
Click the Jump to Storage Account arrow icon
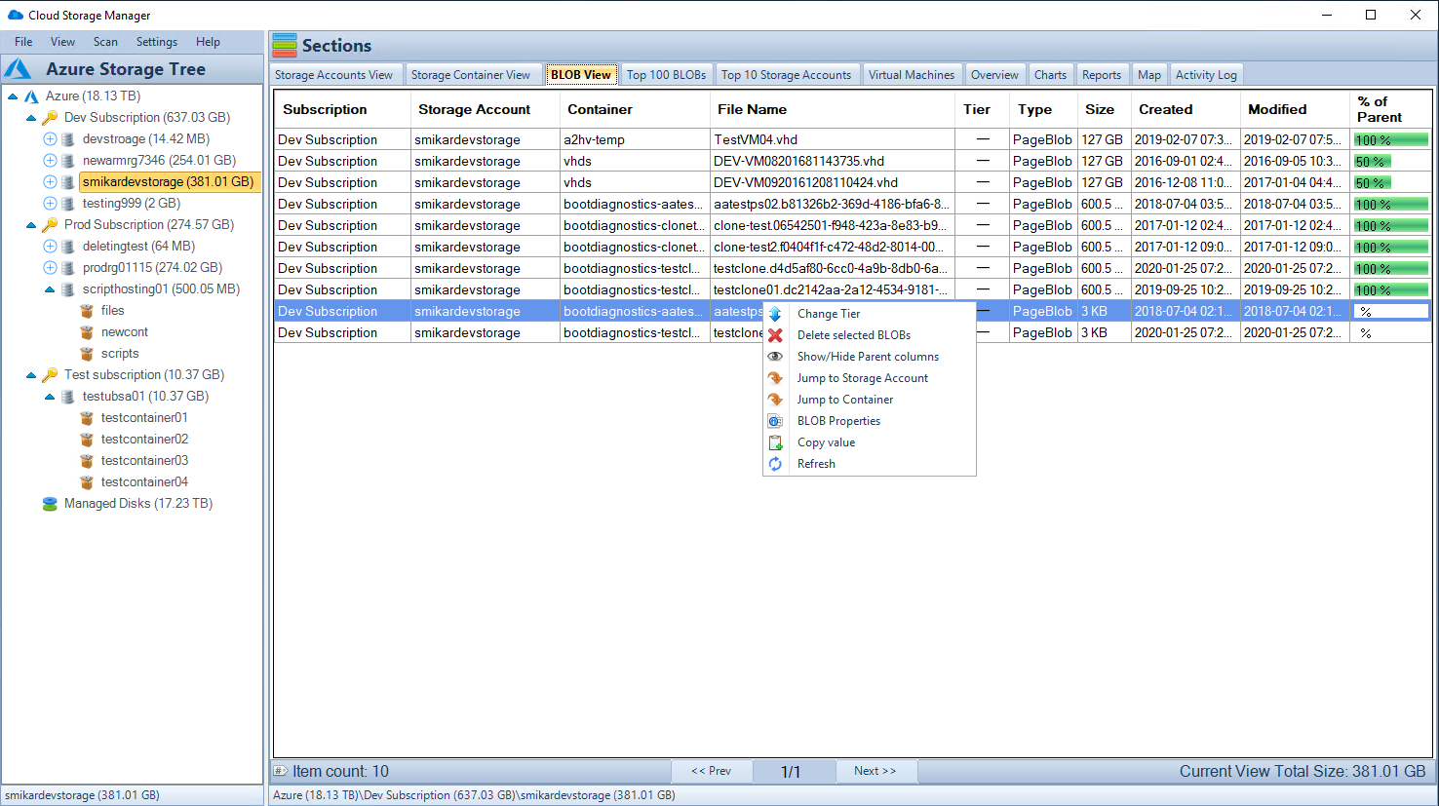coord(775,378)
